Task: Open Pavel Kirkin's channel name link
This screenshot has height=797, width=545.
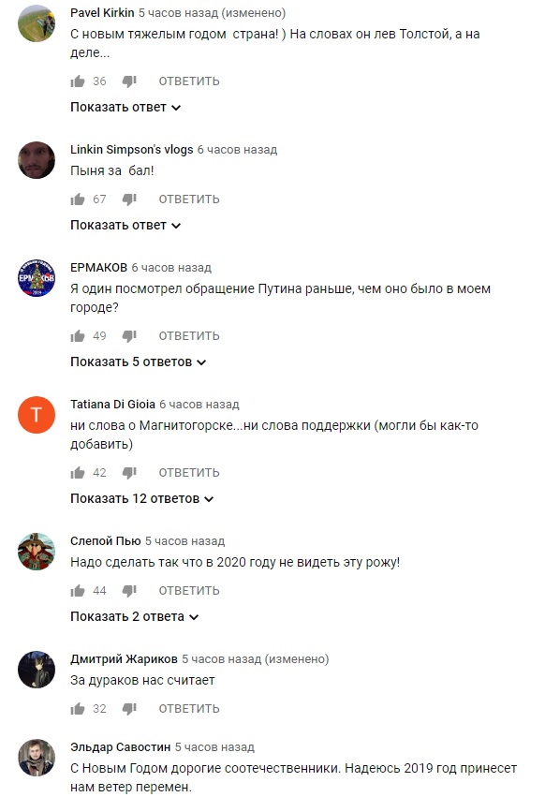Action: 102,13
